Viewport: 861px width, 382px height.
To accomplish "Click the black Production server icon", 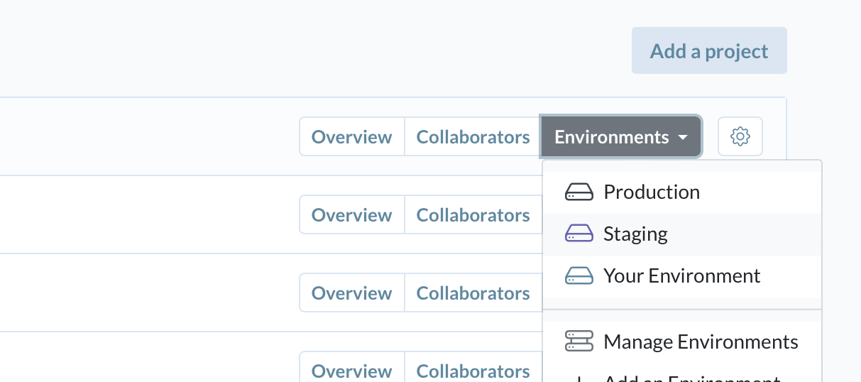I will [x=578, y=192].
